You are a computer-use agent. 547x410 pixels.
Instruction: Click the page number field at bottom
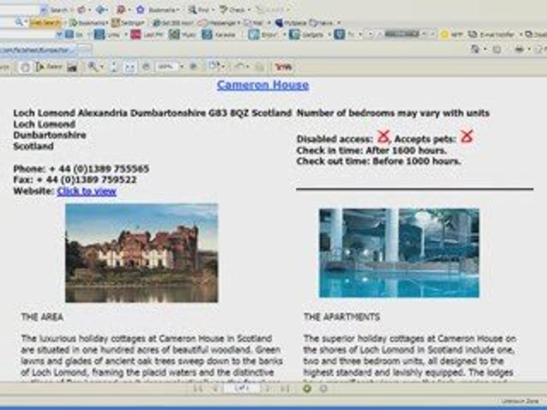point(242,388)
